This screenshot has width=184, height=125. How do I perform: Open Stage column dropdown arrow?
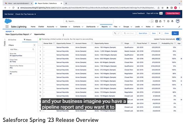click(x=134, y=43)
